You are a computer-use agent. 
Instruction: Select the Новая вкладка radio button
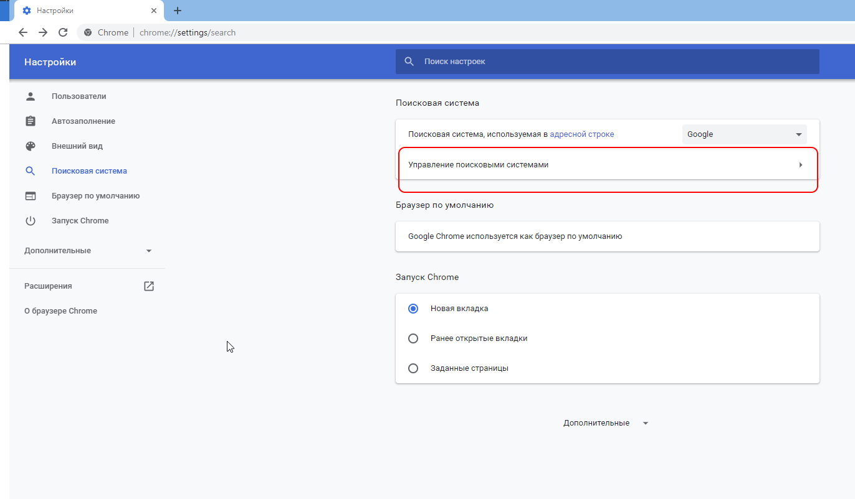point(413,308)
